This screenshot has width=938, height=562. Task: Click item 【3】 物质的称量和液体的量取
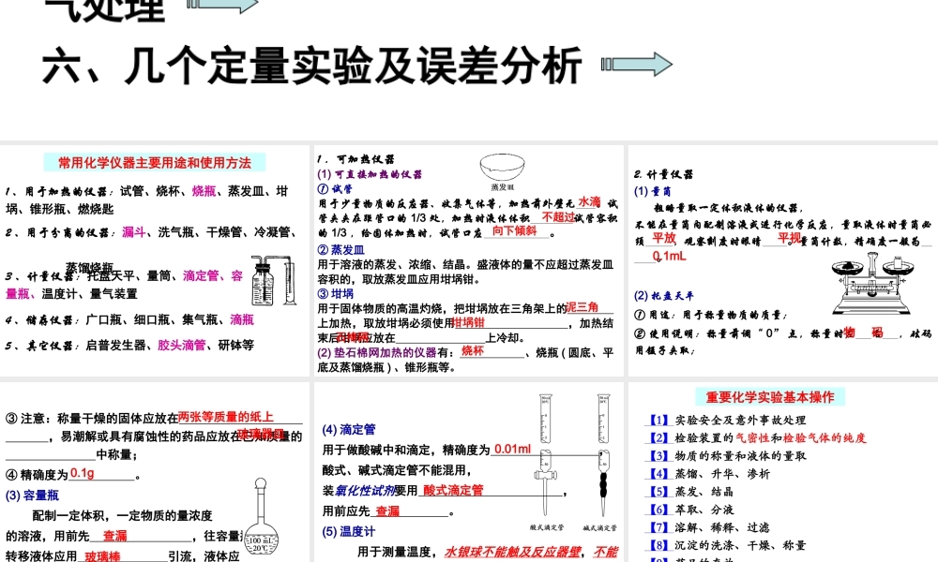click(728, 456)
